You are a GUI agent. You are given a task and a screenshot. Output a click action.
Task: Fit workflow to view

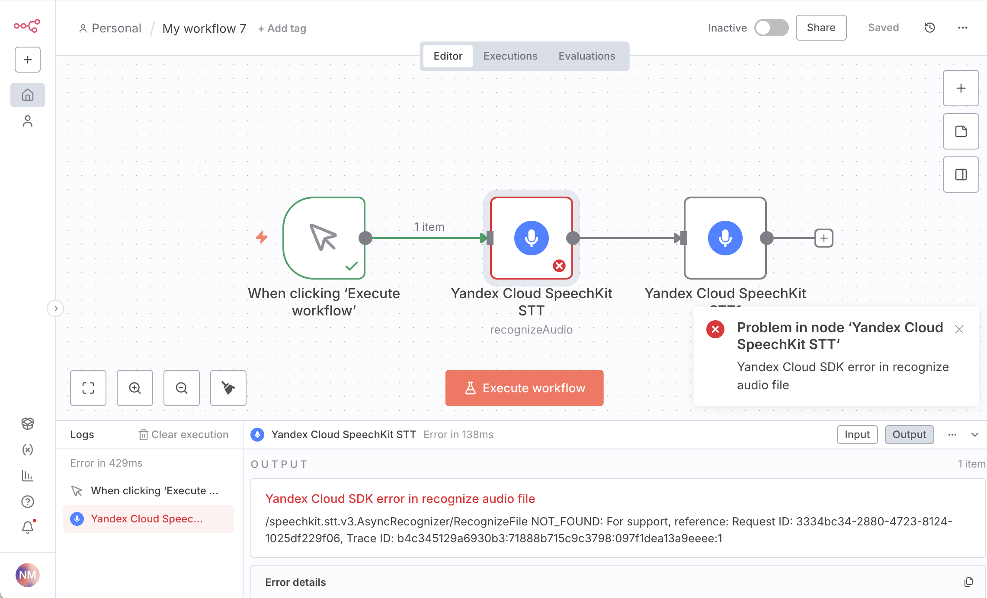[x=88, y=388]
